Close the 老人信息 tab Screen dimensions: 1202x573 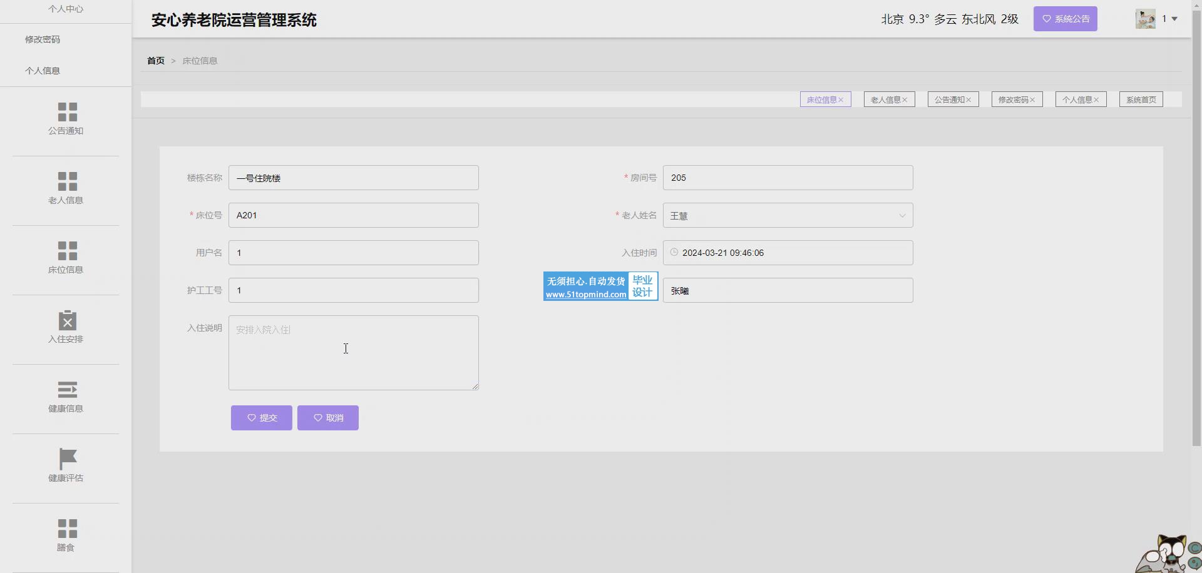(905, 99)
